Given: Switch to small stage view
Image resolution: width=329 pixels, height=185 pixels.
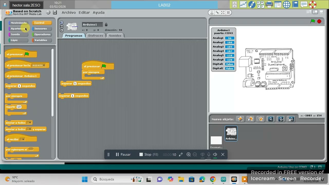Looking at the screenshot, I should coord(309,12).
